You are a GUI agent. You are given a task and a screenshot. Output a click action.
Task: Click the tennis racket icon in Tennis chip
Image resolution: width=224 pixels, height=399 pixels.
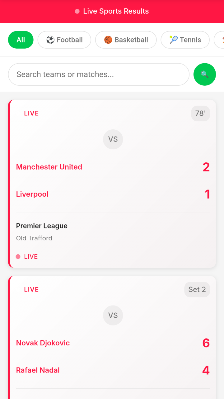[x=174, y=40]
